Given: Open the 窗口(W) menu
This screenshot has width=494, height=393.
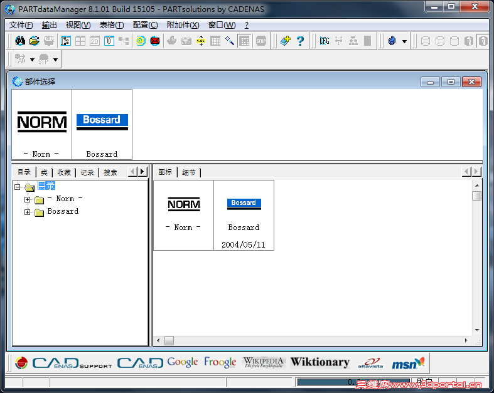Looking at the screenshot, I should 222,25.
